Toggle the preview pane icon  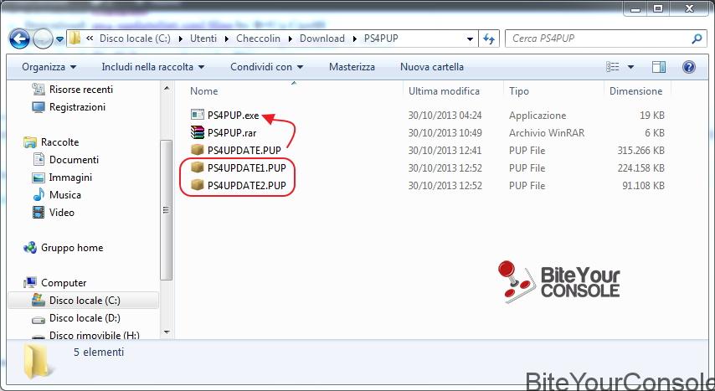pyautogui.click(x=658, y=67)
